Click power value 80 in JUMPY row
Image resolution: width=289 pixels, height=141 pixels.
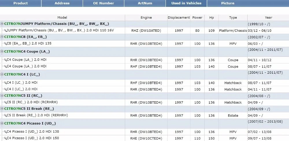197,30
